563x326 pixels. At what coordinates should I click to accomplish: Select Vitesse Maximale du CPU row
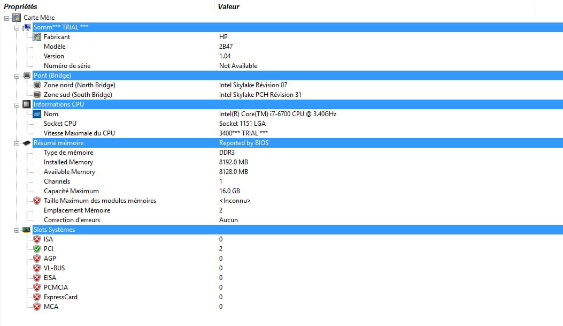tap(79, 133)
